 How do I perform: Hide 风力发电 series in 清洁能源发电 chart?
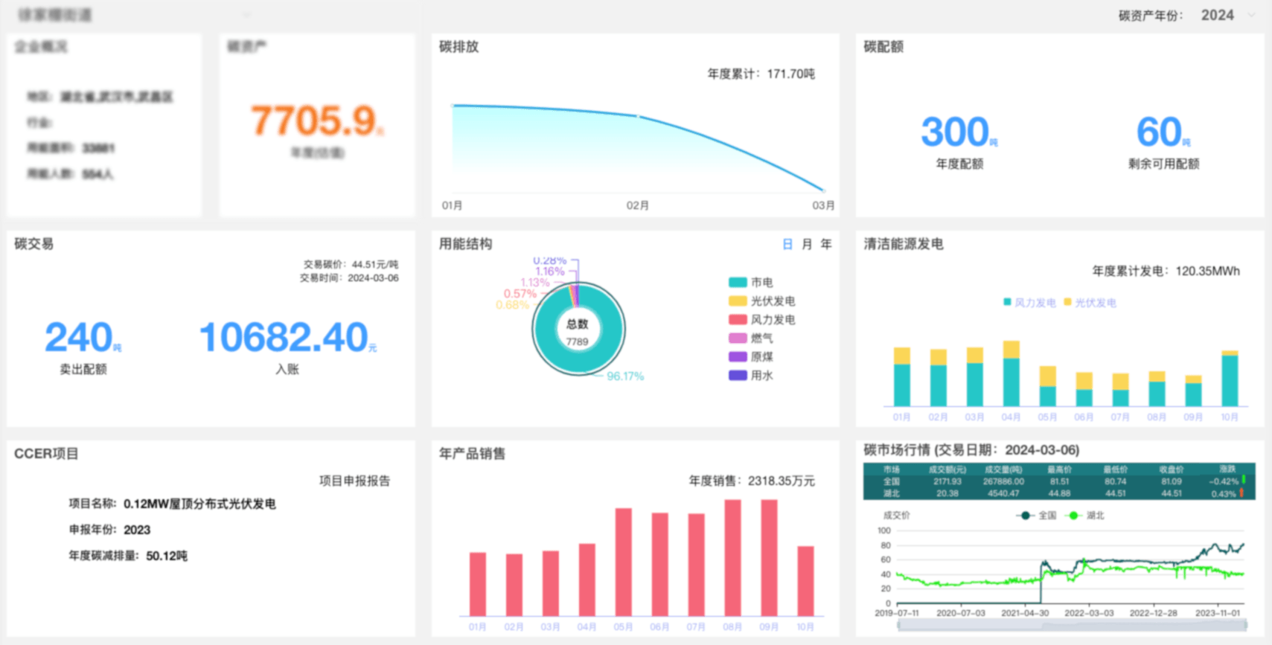(x=1029, y=303)
